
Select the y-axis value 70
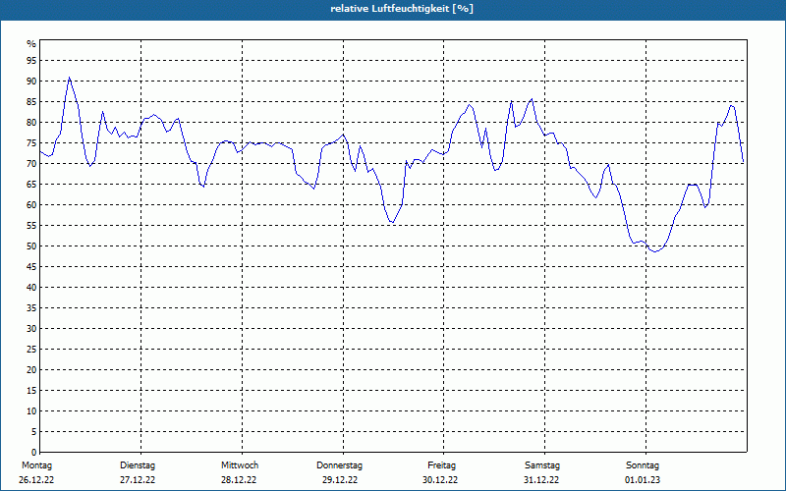31,164
